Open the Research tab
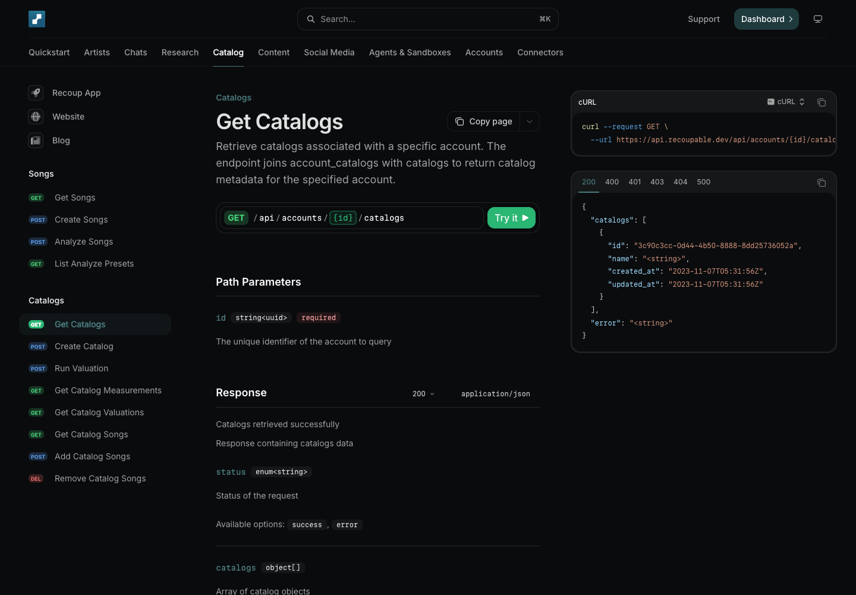 coord(180,52)
